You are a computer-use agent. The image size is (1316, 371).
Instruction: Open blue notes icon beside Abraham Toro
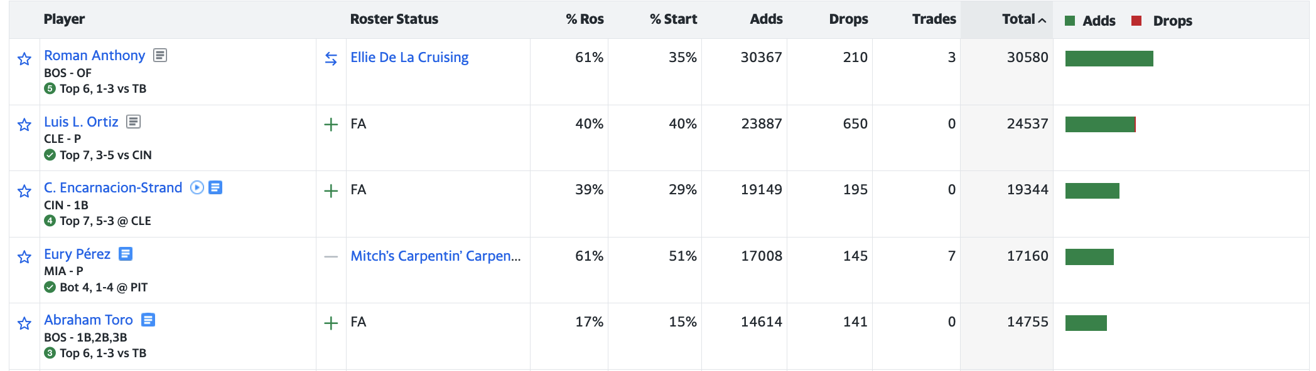pyautogui.click(x=148, y=320)
